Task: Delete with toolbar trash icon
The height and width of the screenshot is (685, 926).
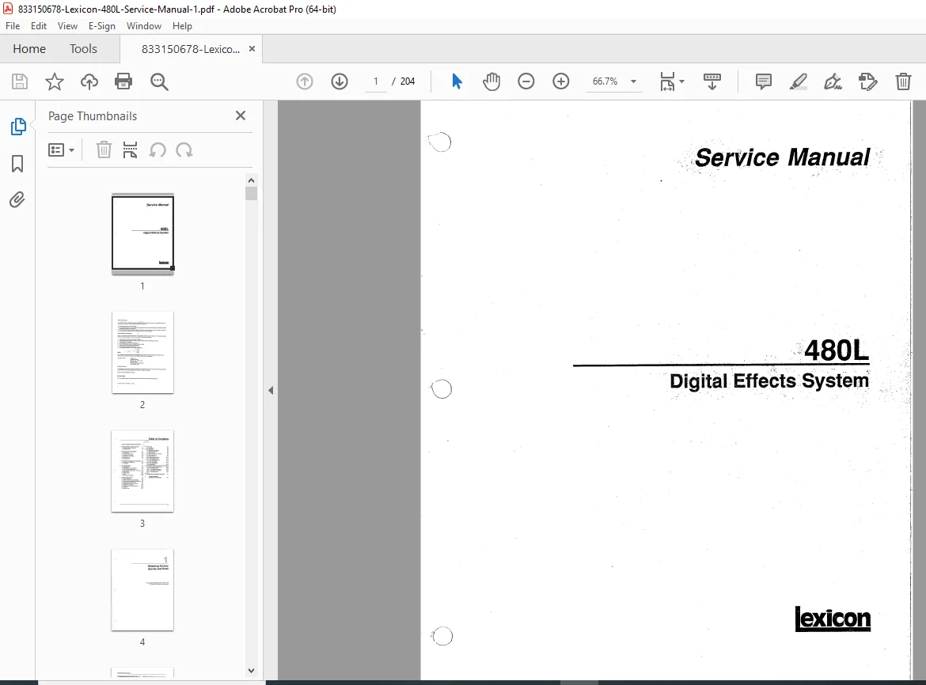Action: tap(903, 81)
